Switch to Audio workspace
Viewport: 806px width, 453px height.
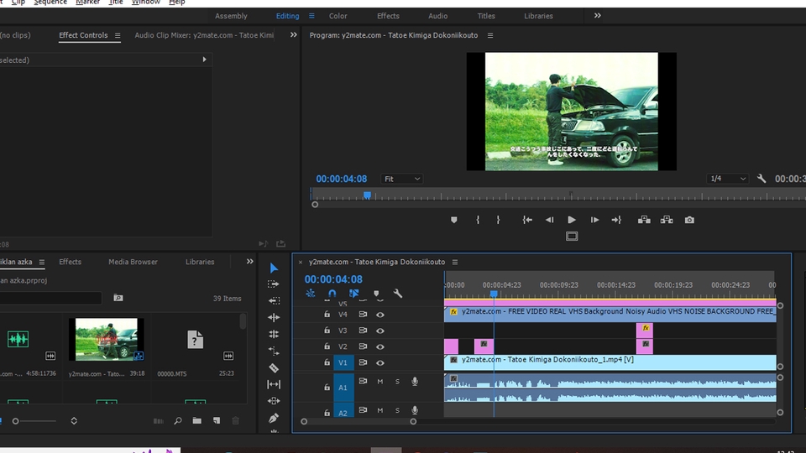(x=438, y=16)
